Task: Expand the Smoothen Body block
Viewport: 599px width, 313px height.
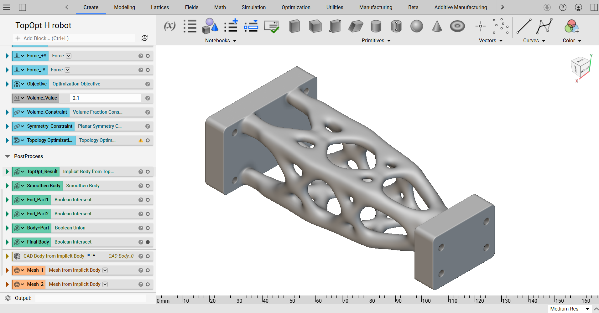Action: click(7, 186)
